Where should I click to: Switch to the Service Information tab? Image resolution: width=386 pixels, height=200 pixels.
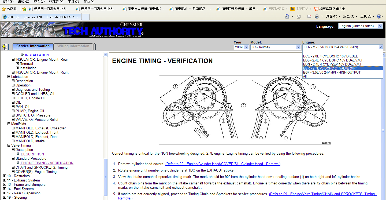coord(33,46)
